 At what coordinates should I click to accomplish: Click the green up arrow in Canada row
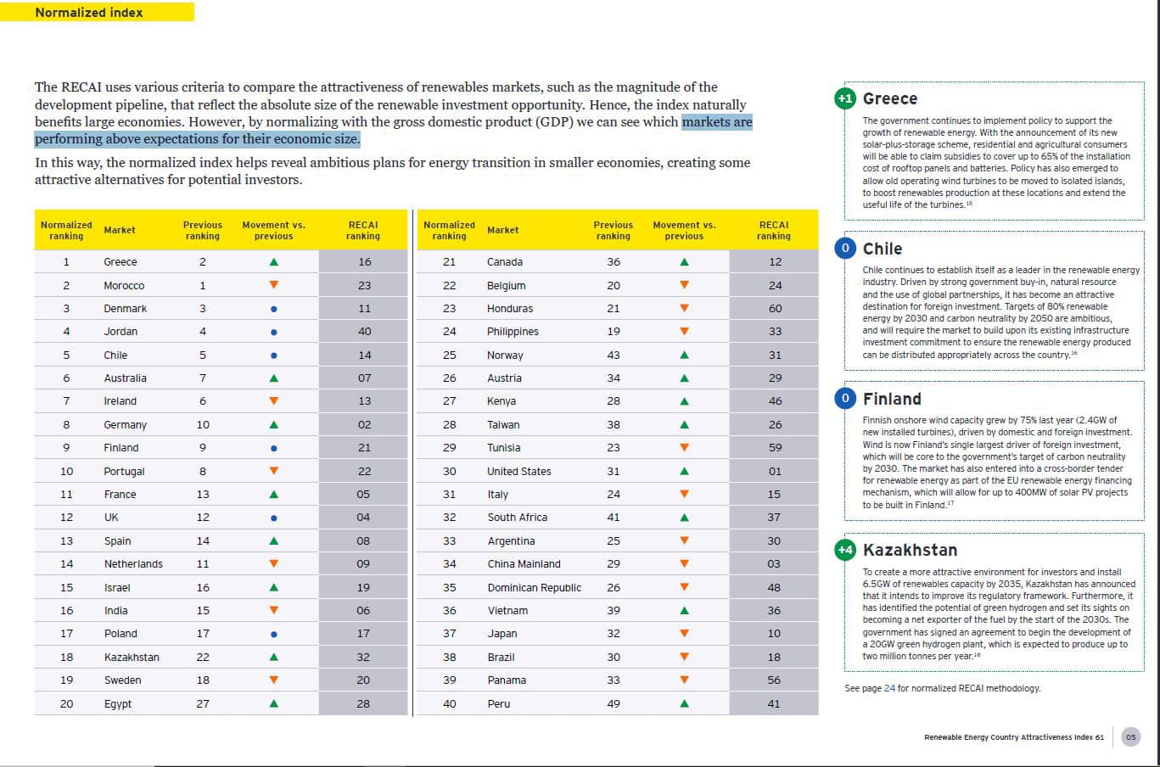684,262
